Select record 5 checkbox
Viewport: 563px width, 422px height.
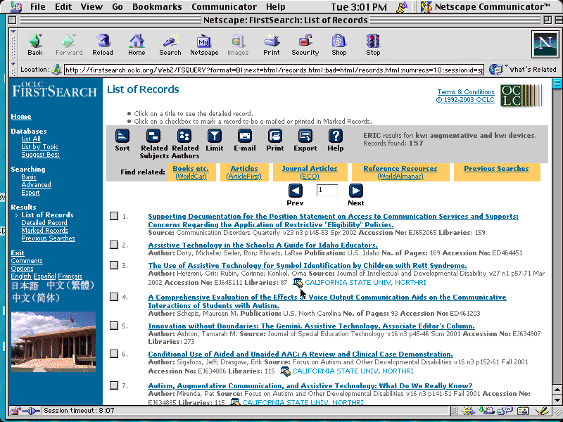click(114, 326)
